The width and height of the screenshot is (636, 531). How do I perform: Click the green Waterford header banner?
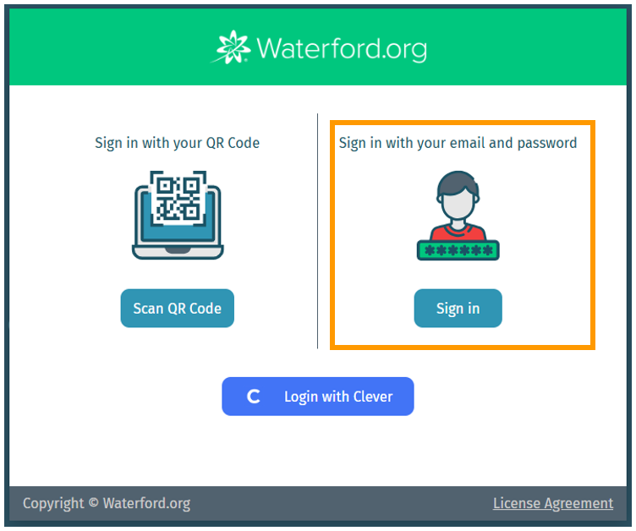(x=318, y=47)
